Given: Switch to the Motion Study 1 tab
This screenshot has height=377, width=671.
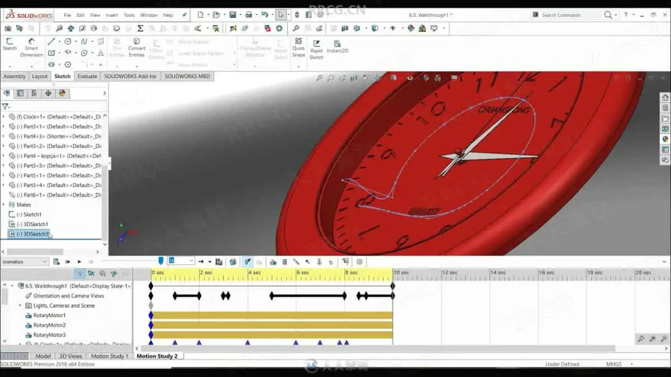Looking at the screenshot, I should pos(110,356).
